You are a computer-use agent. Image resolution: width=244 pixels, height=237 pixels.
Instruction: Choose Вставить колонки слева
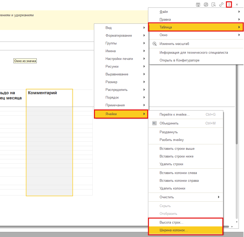[x=186, y=173]
